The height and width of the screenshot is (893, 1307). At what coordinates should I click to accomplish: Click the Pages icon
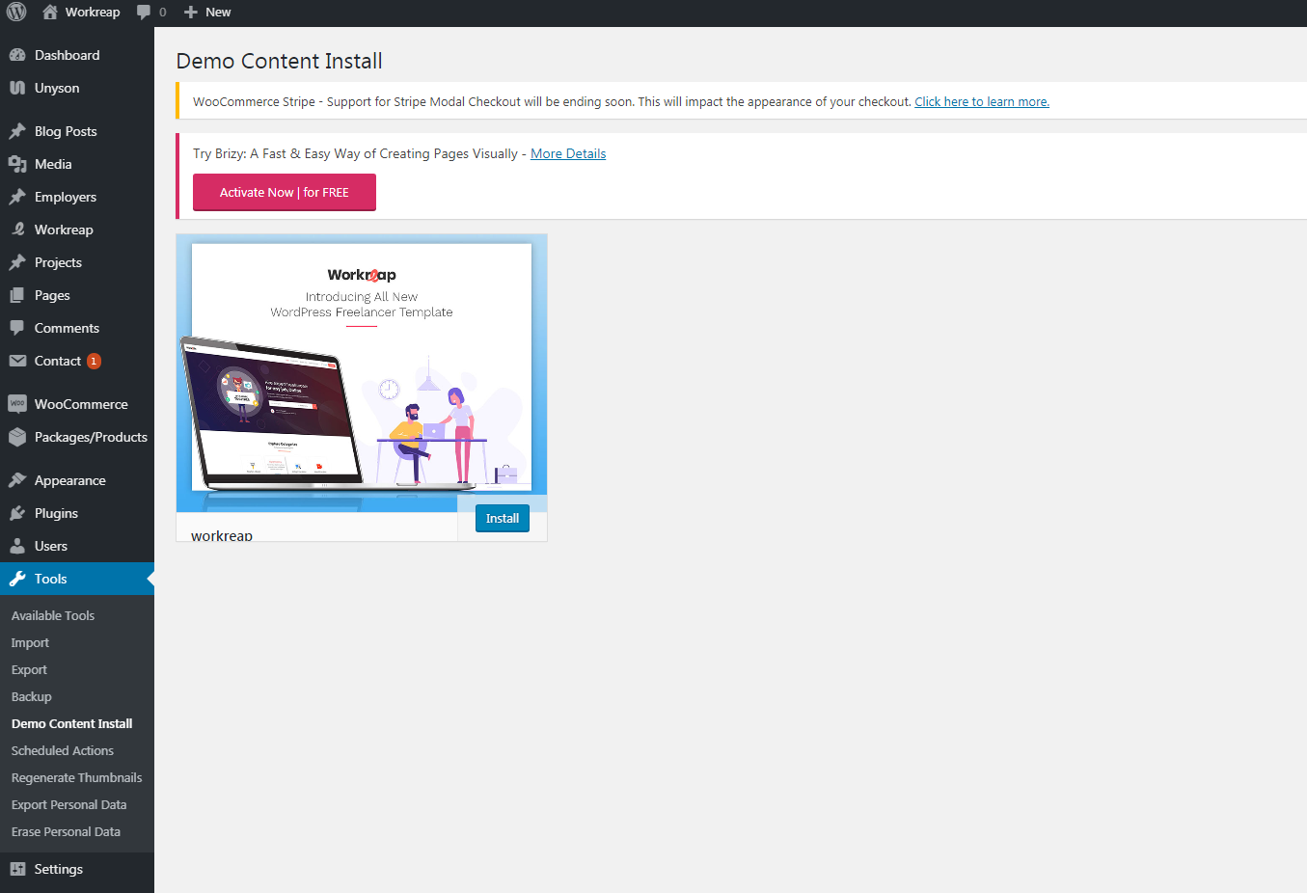(x=17, y=295)
